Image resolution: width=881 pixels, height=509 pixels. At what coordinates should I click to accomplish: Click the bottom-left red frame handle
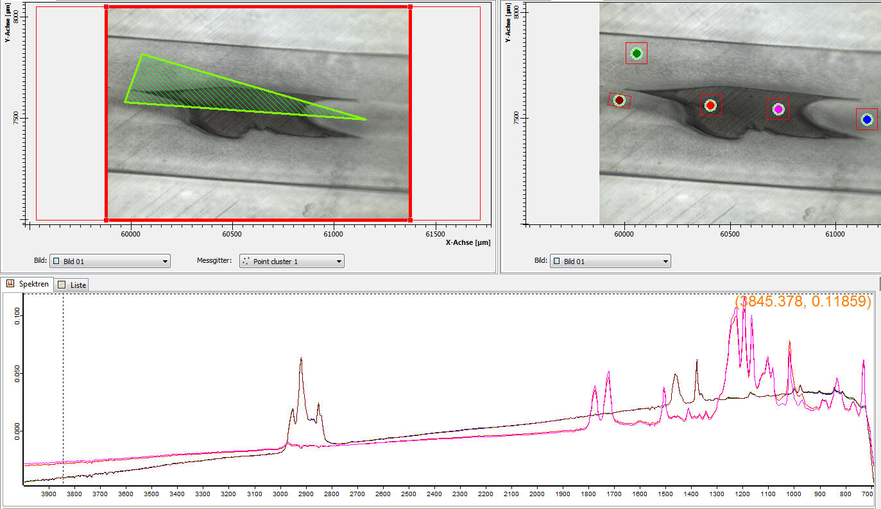106,219
